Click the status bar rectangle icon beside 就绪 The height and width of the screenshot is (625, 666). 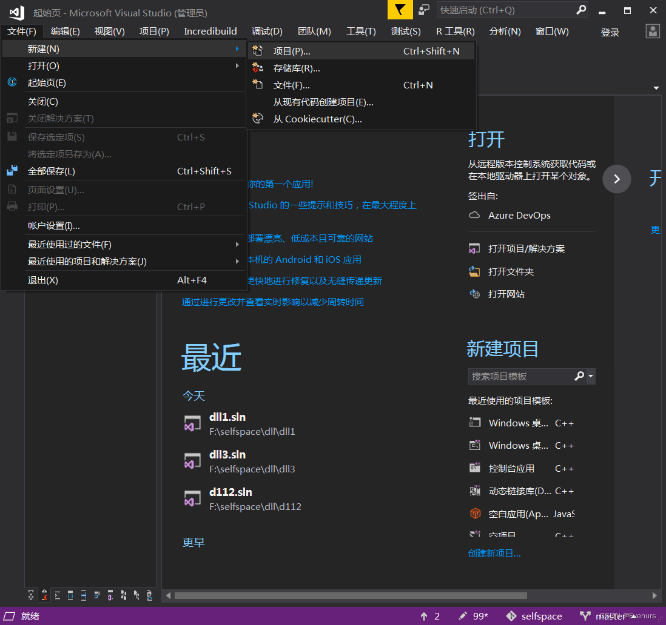(9, 616)
